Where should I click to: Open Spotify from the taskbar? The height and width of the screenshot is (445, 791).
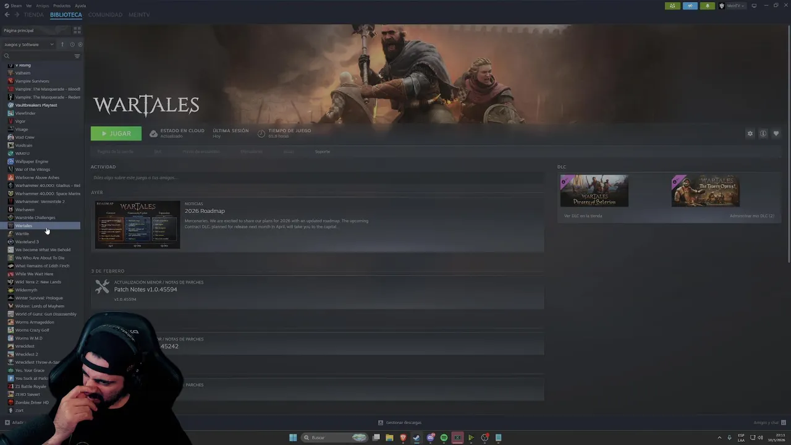pyautogui.click(x=444, y=438)
